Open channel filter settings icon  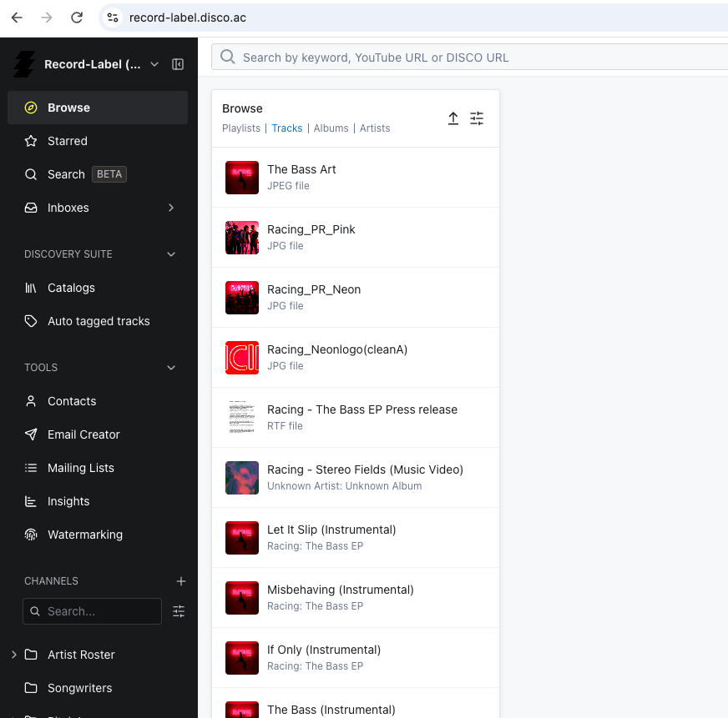click(179, 611)
